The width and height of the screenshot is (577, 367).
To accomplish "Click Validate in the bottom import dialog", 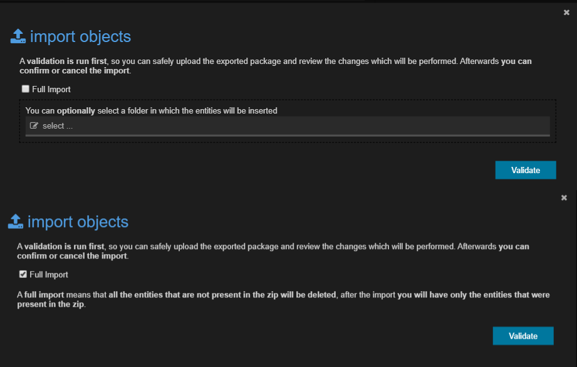I will click(522, 336).
